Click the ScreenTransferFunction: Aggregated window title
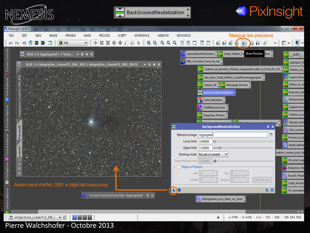 116,195
